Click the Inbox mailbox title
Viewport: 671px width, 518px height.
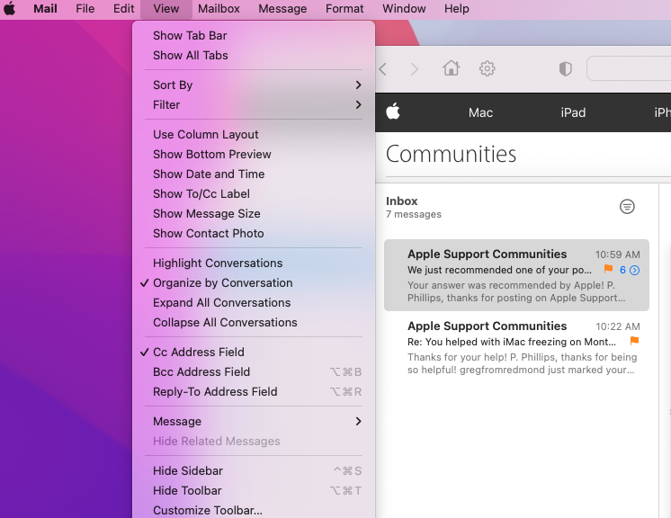401,201
